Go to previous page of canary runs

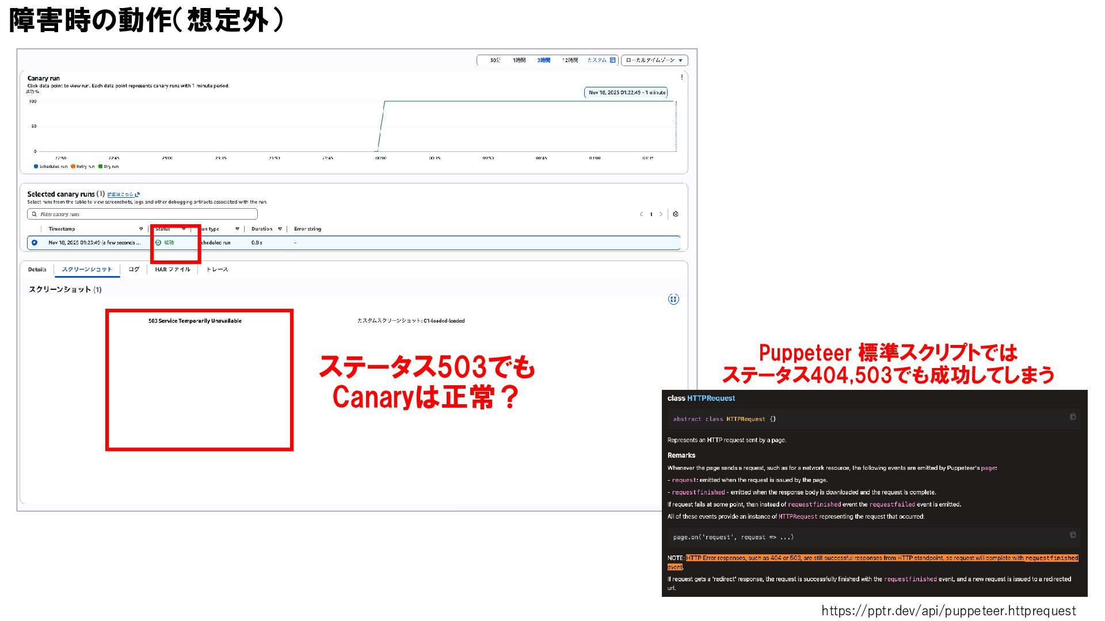(x=641, y=214)
